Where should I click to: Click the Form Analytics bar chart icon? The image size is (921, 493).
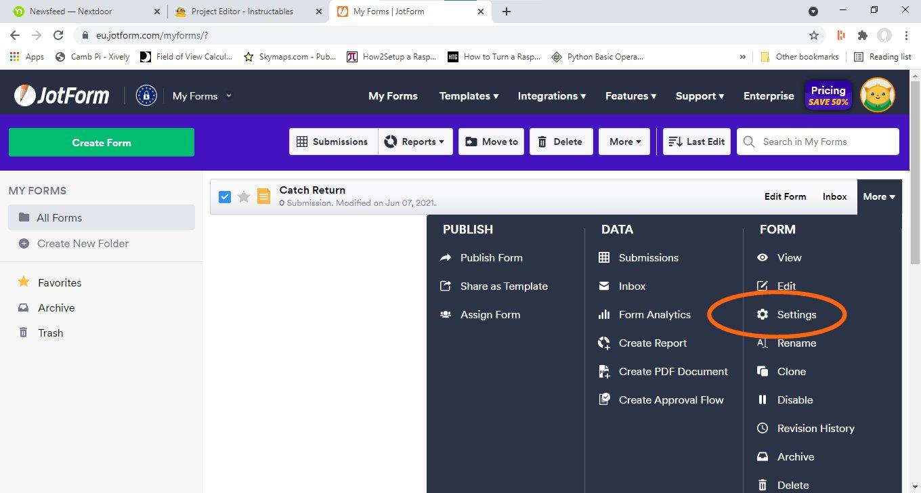tap(604, 314)
